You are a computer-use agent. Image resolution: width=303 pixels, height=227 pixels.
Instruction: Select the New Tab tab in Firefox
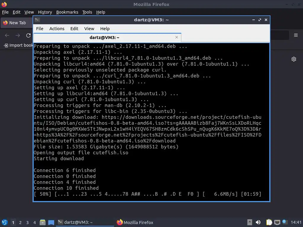(17, 23)
